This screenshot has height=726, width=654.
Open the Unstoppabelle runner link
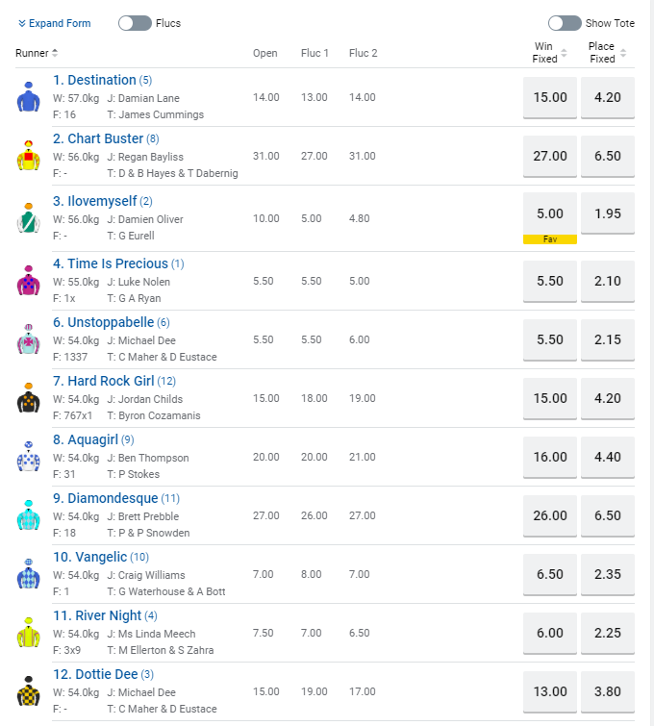105,322
